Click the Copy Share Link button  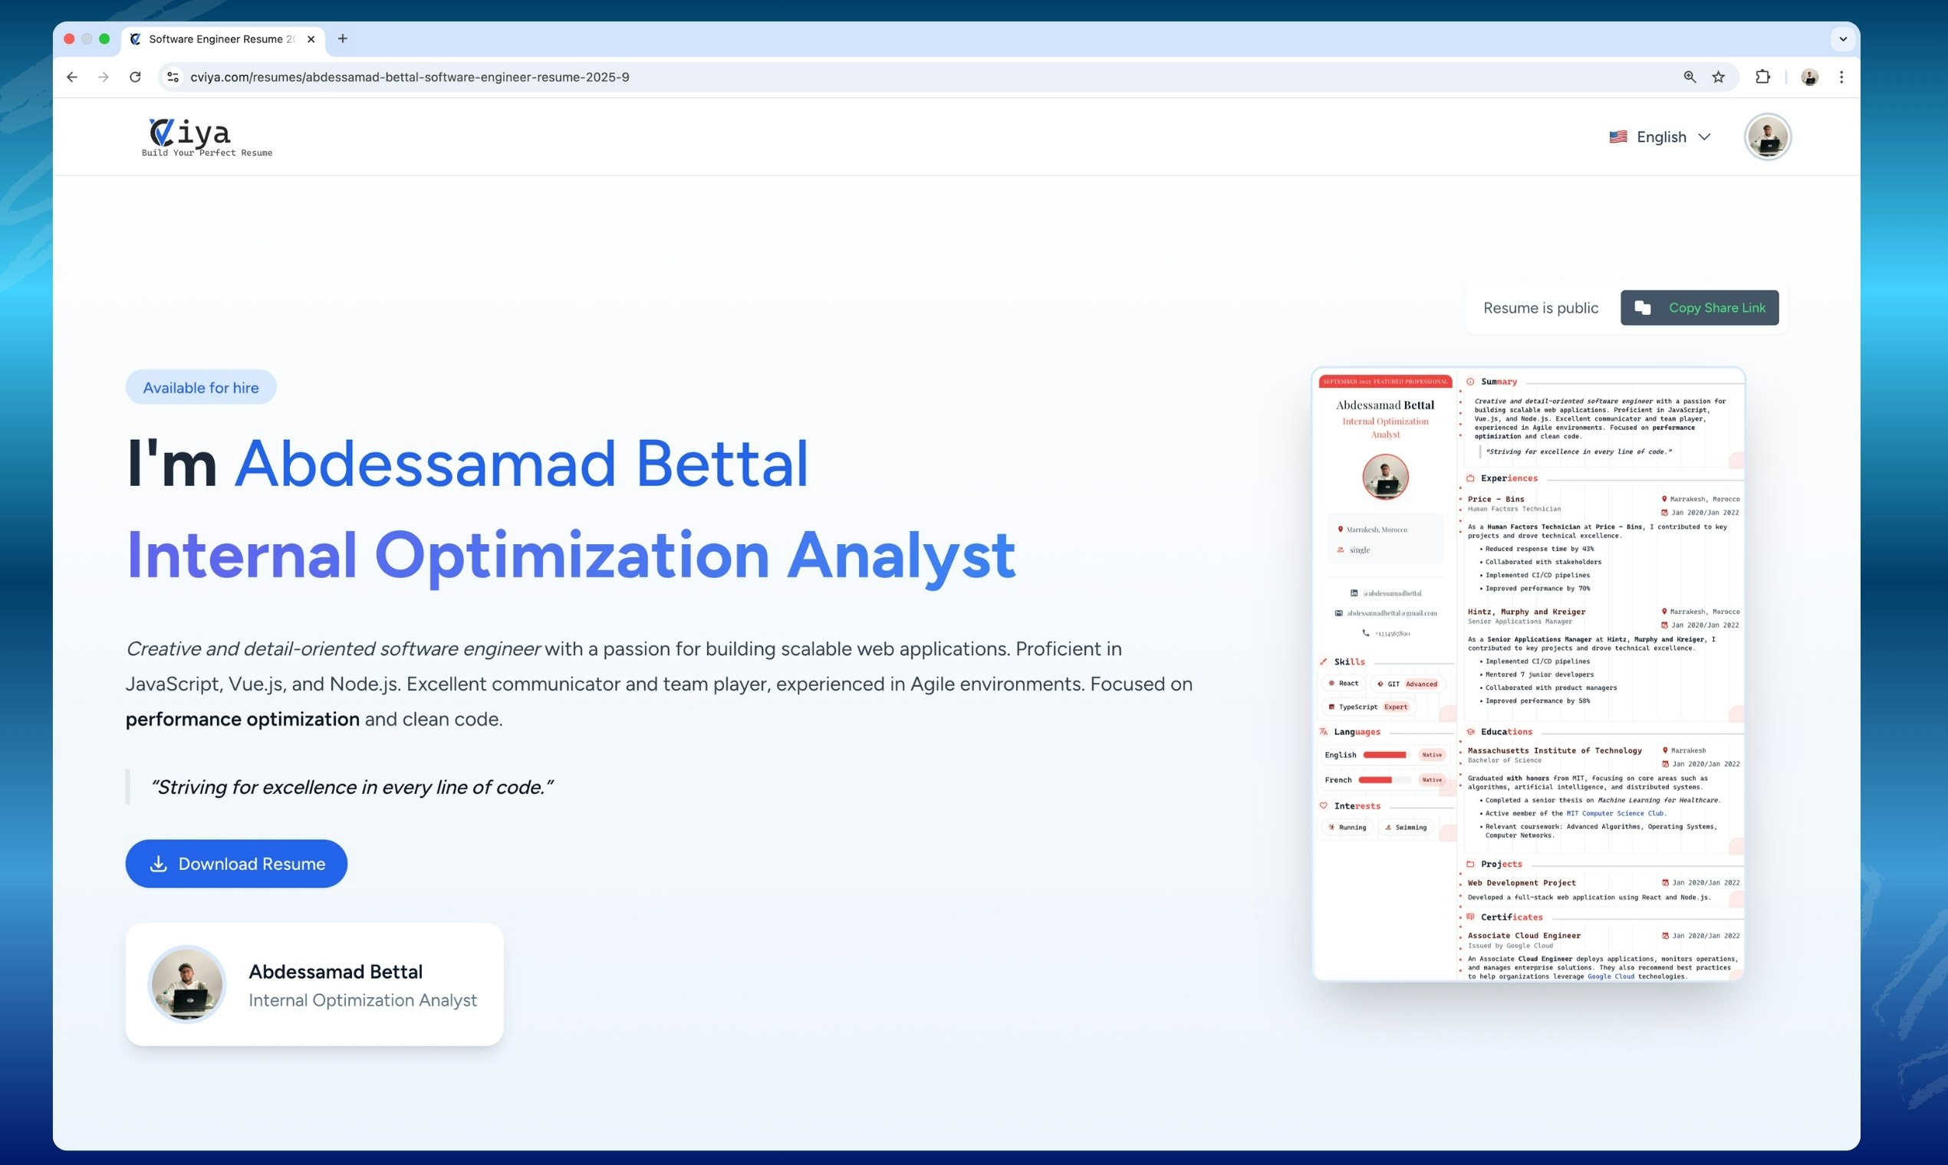pyautogui.click(x=1699, y=308)
